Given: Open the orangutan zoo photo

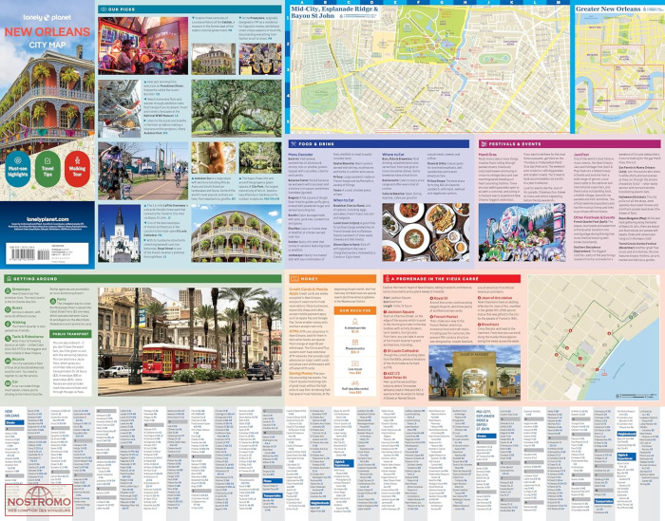Looking at the screenshot, I should click(x=214, y=158).
